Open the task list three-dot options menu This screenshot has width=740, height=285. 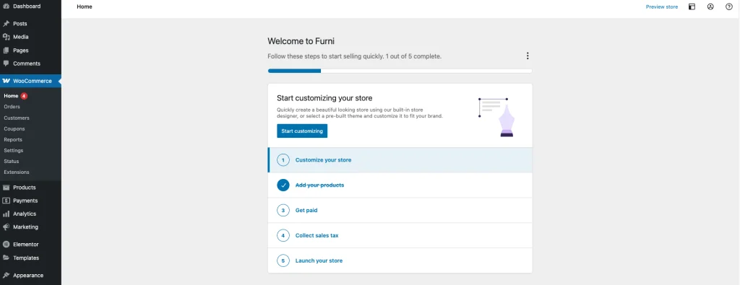pyautogui.click(x=527, y=56)
